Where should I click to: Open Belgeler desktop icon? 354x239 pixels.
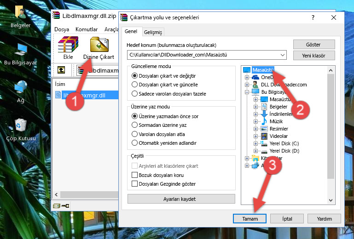pos(20,17)
